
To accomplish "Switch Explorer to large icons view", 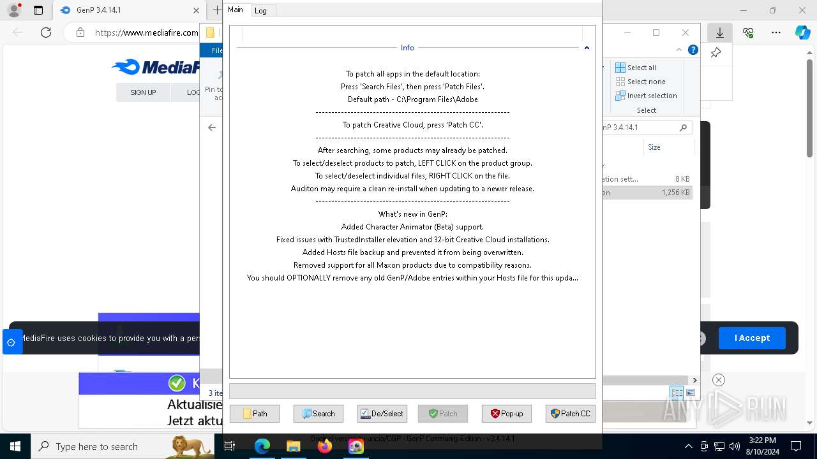I will tap(690, 393).
